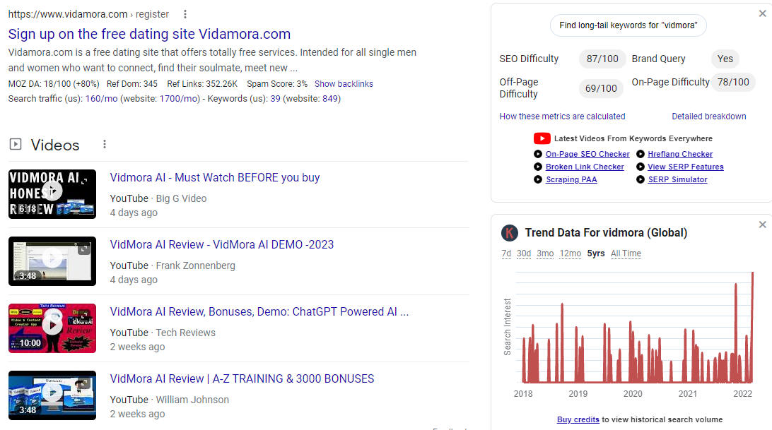Click the tallest spike at the chart's right edge
The height and width of the screenshot is (430, 772).
(752, 327)
